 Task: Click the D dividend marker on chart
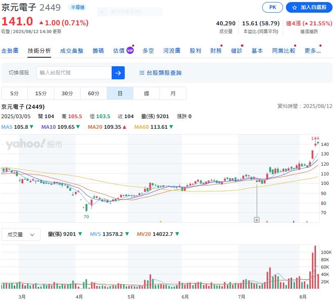[256, 220]
